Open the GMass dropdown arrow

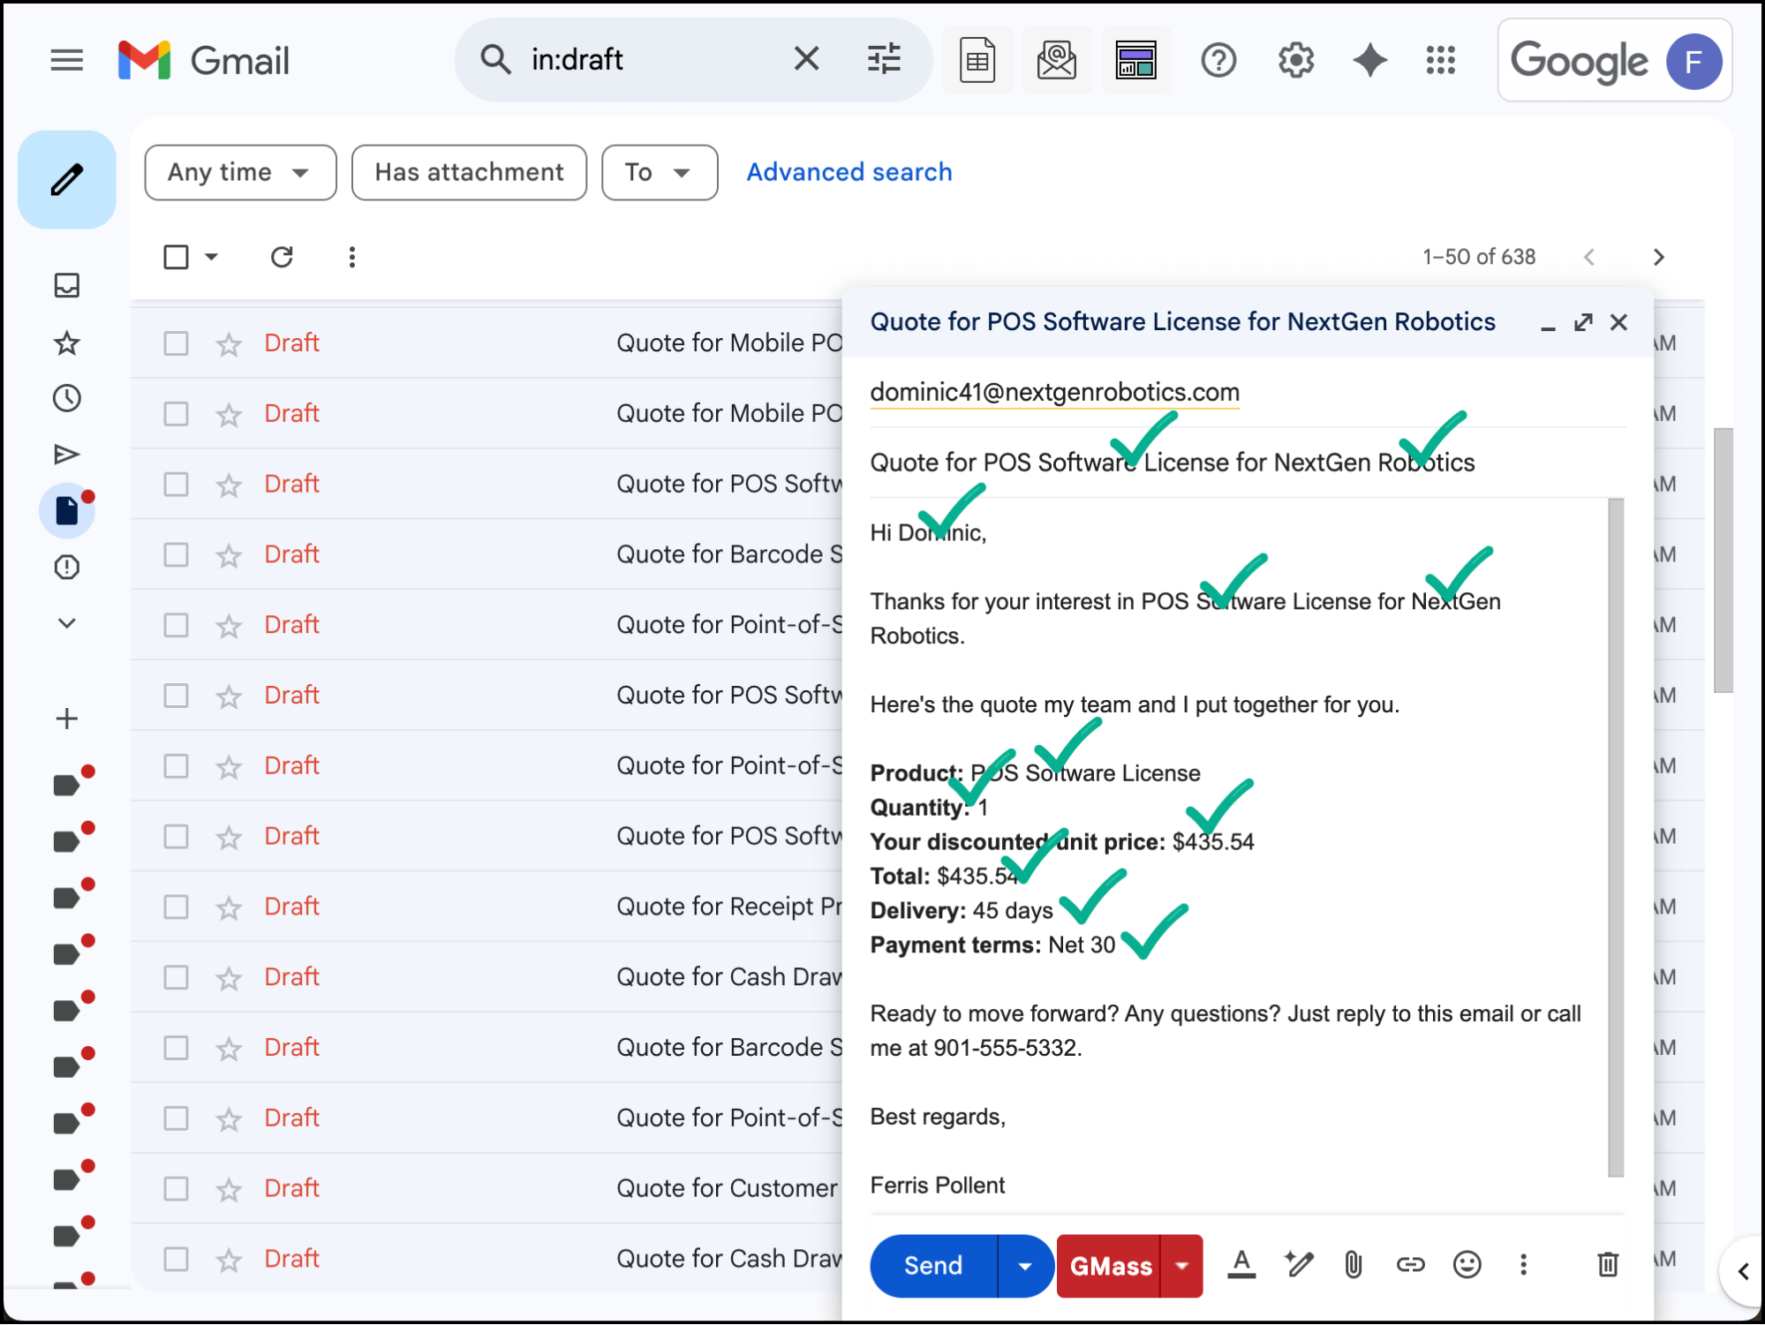click(x=1181, y=1265)
